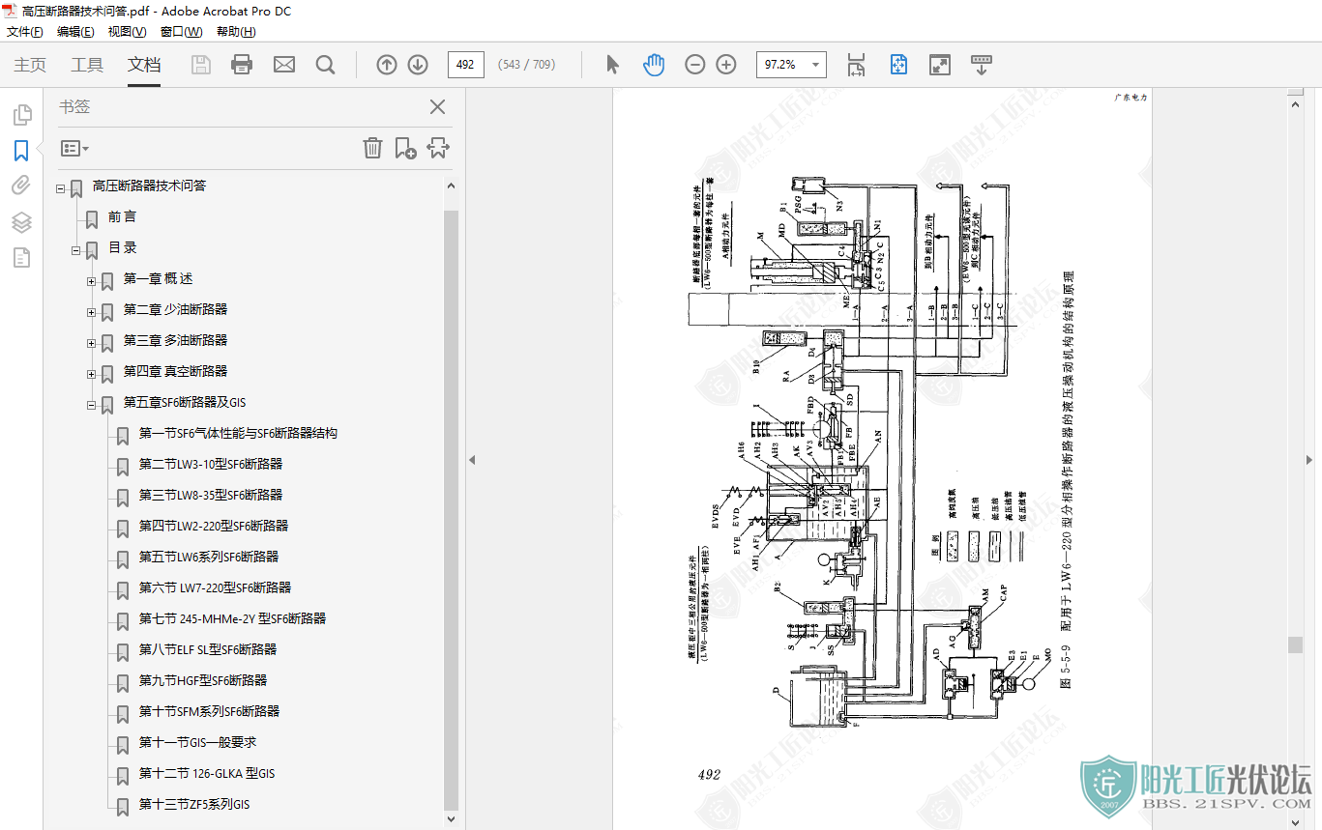Click the find current bookmark icon
The width and height of the screenshot is (1322, 830).
click(438, 148)
